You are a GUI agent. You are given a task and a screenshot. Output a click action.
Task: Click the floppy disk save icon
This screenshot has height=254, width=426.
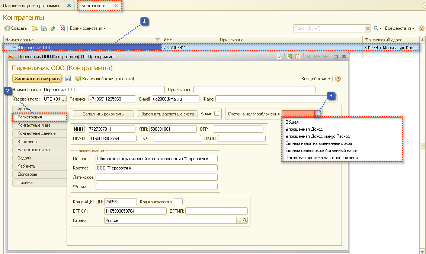click(68, 79)
